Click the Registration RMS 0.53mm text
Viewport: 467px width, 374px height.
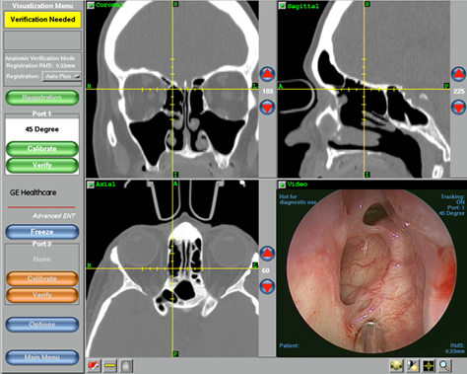[40, 66]
